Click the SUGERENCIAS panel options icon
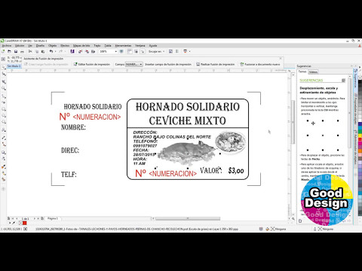This screenshot has height=271, width=362. point(343,81)
